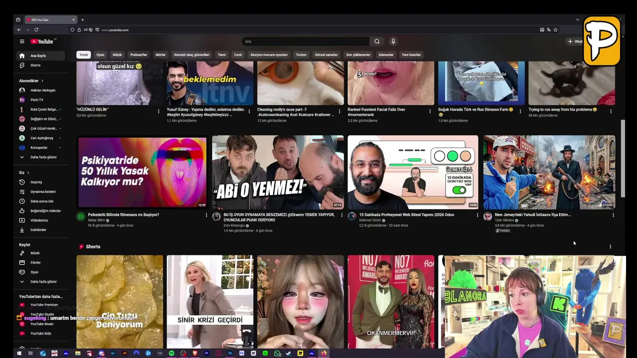Open options menu for 15 Dakikada Web Sitesi video

pyautogui.click(x=478, y=215)
